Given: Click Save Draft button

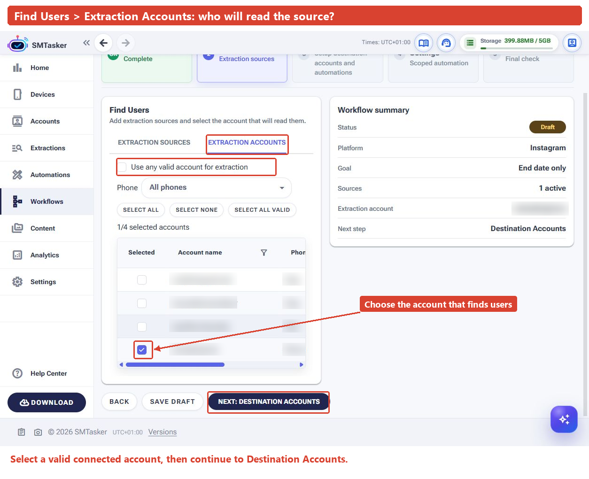Looking at the screenshot, I should tap(172, 402).
